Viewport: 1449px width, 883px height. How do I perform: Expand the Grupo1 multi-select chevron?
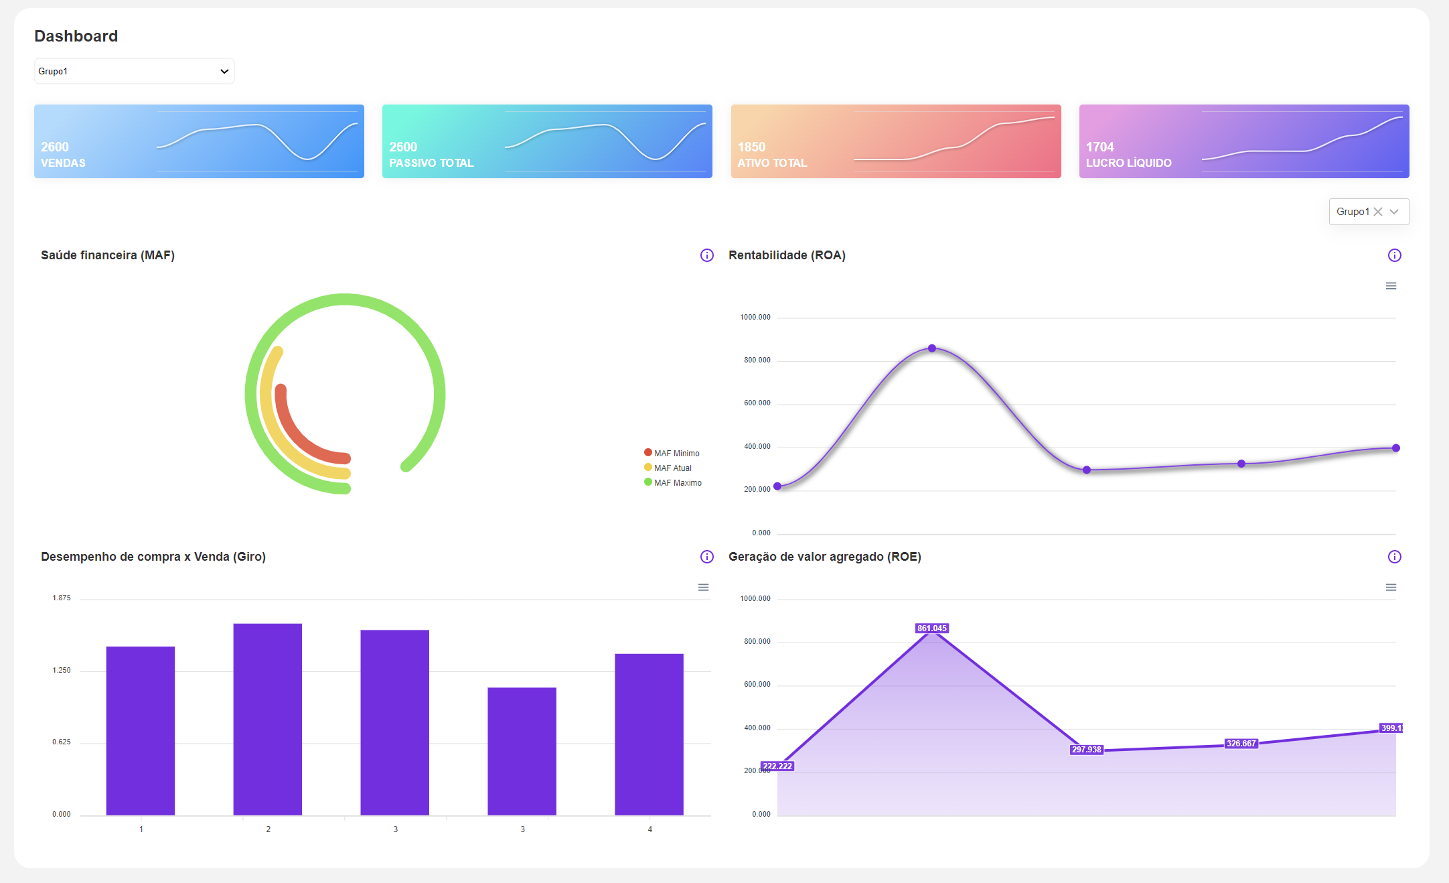click(x=1394, y=212)
